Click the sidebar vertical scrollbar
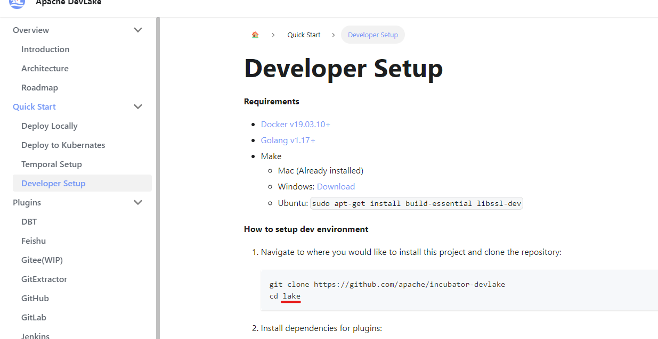Viewport: 658px width, 339px height. pyautogui.click(x=158, y=178)
